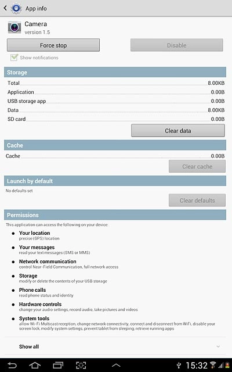This screenshot has height=372, width=232.
Task: Tap the Force stop button
Action: pos(53,45)
